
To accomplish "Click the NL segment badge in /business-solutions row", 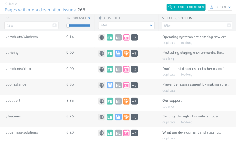I will pyautogui.click(x=118, y=133).
